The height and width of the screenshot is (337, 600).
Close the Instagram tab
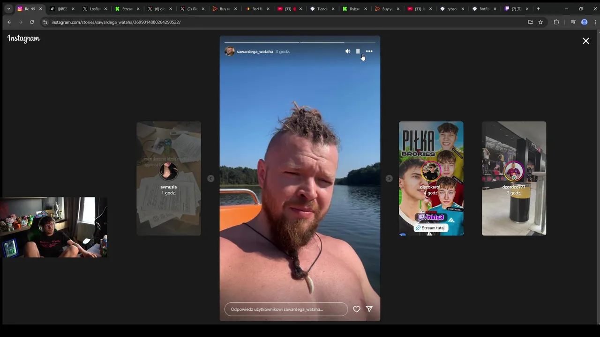(41, 9)
